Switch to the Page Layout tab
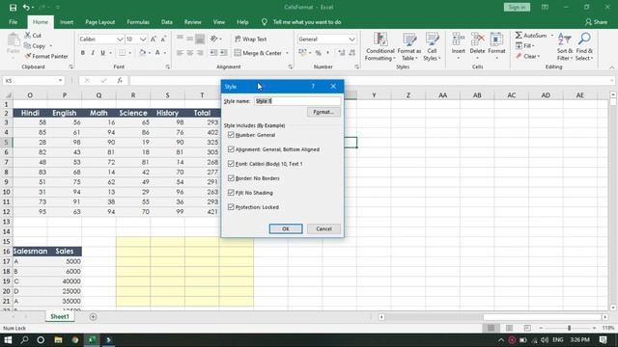This screenshot has height=347, width=618. [x=100, y=22]
